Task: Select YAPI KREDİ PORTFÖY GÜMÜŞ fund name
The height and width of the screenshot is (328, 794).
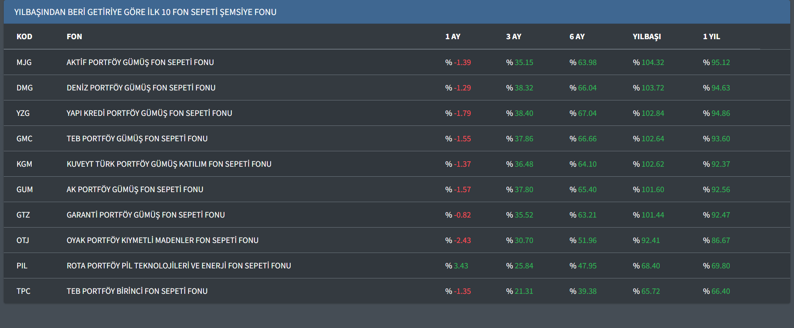Action: [149, 113]
